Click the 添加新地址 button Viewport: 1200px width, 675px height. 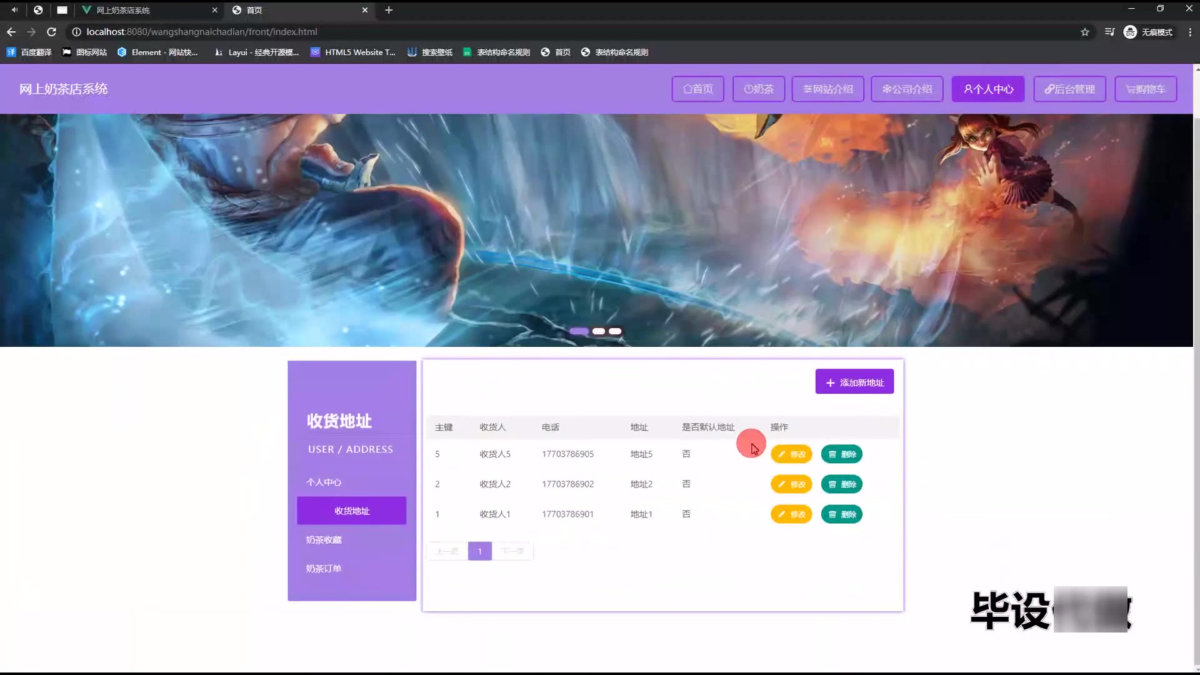[x=854, y=382]
